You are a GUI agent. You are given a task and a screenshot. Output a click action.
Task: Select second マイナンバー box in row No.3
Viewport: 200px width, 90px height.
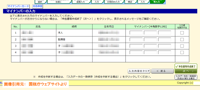(x=150, y=46)
